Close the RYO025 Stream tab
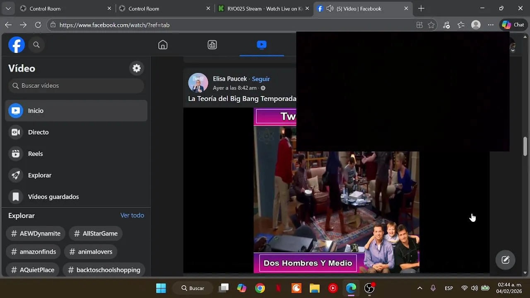Image resolution: width=530 pixels, height=298 pixels. click(307, 8)
